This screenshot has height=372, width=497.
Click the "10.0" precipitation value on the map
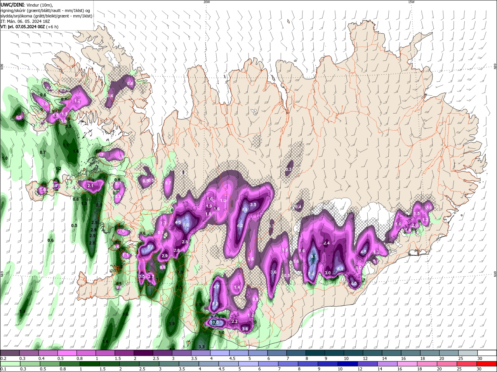214,322
